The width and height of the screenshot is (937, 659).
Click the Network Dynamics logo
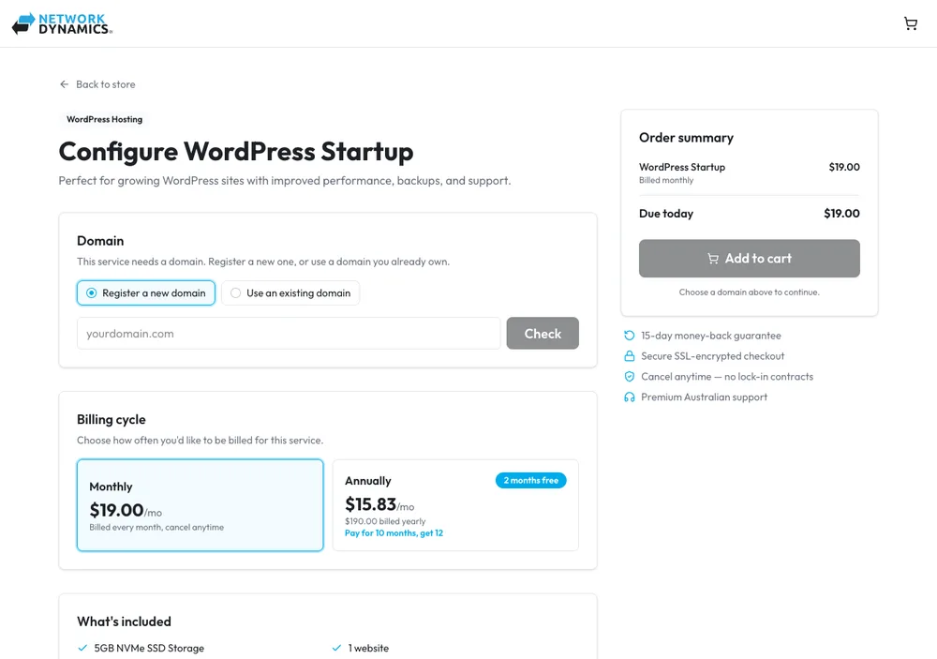62,24
